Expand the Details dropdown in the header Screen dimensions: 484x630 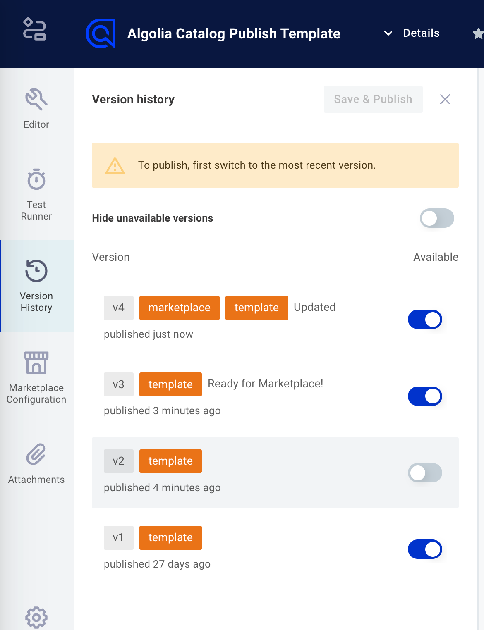coord(422,33)
